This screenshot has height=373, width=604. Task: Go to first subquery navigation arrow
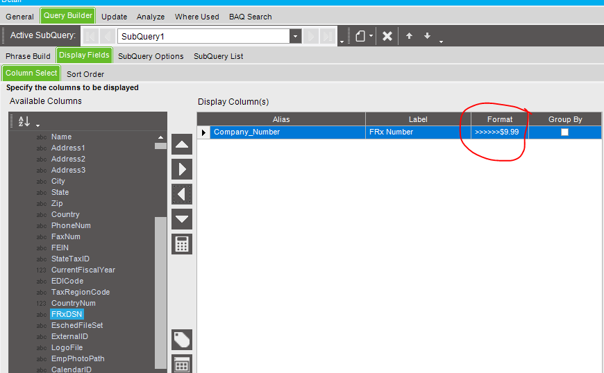(90, 36)
